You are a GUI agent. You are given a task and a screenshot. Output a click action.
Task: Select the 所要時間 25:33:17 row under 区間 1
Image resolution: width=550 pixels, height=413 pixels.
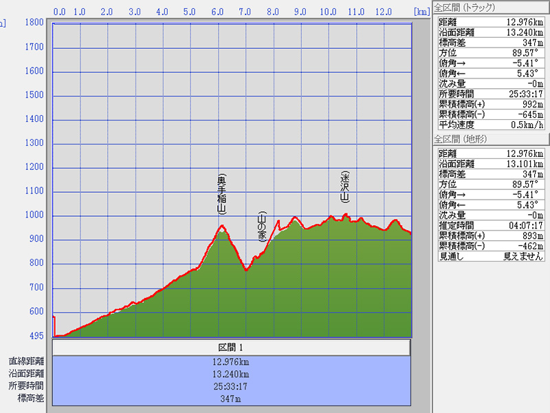coord(231,385)
